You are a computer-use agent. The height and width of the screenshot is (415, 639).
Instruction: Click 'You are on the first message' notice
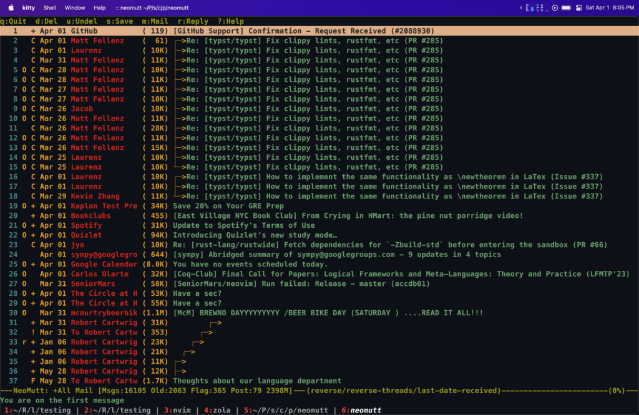point(62,401)
